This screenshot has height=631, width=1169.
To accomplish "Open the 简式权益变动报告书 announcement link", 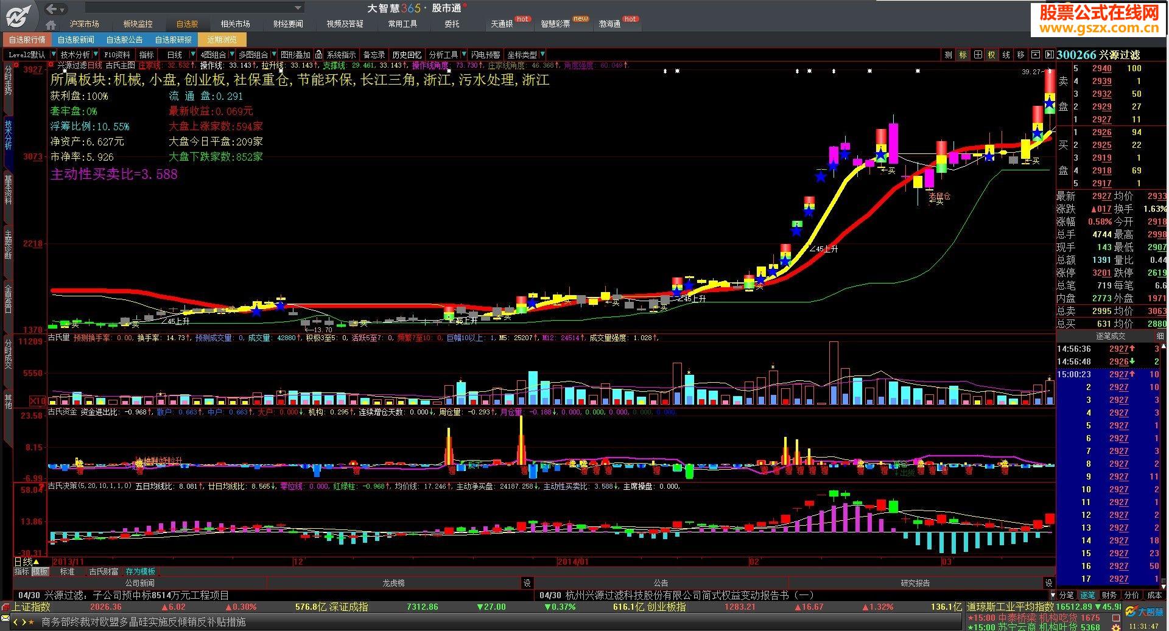I will point(689,595).
